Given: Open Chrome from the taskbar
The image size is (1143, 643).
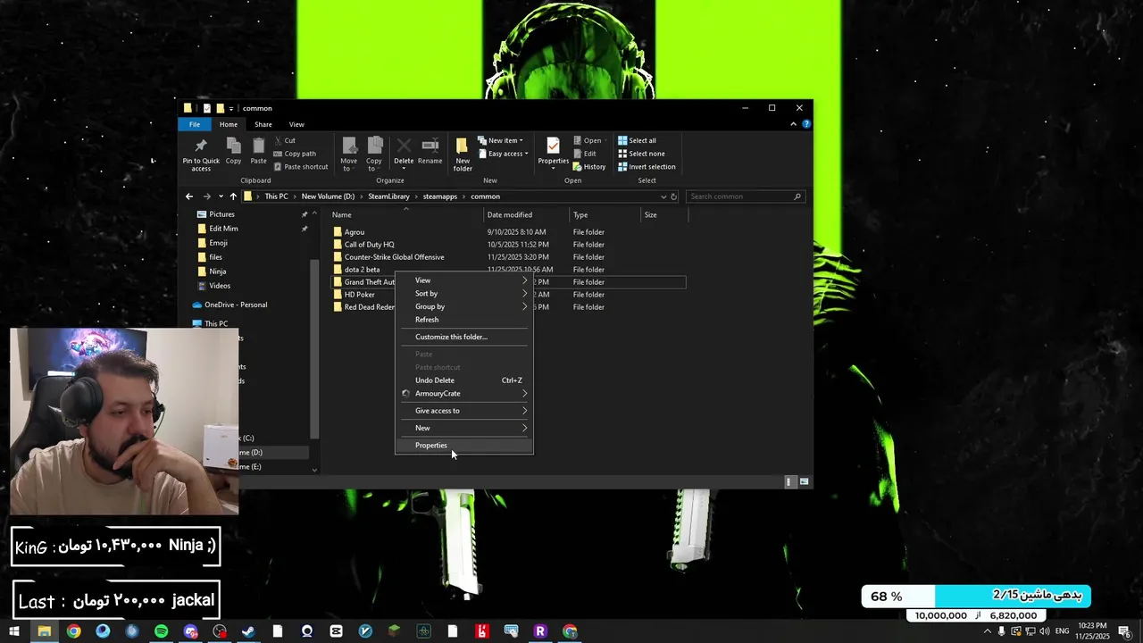Looking at the screenshot, I should click(73, 631).
